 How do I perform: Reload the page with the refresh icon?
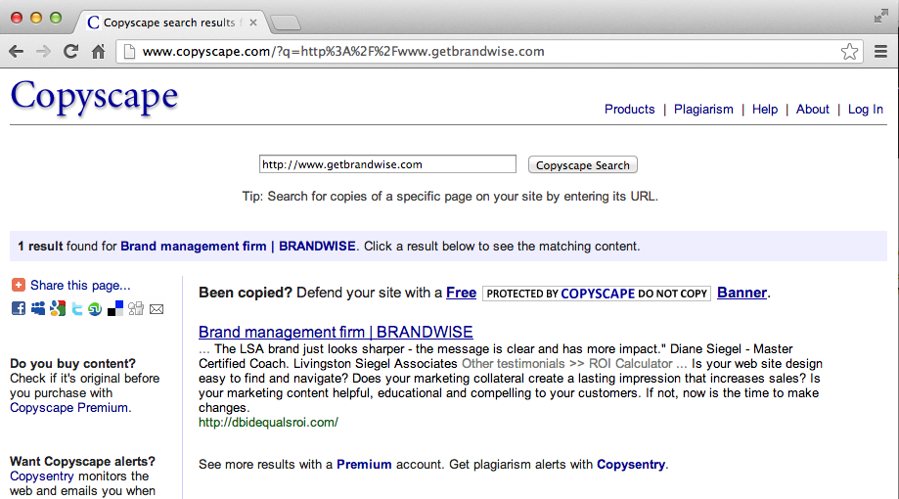(70, 52)
